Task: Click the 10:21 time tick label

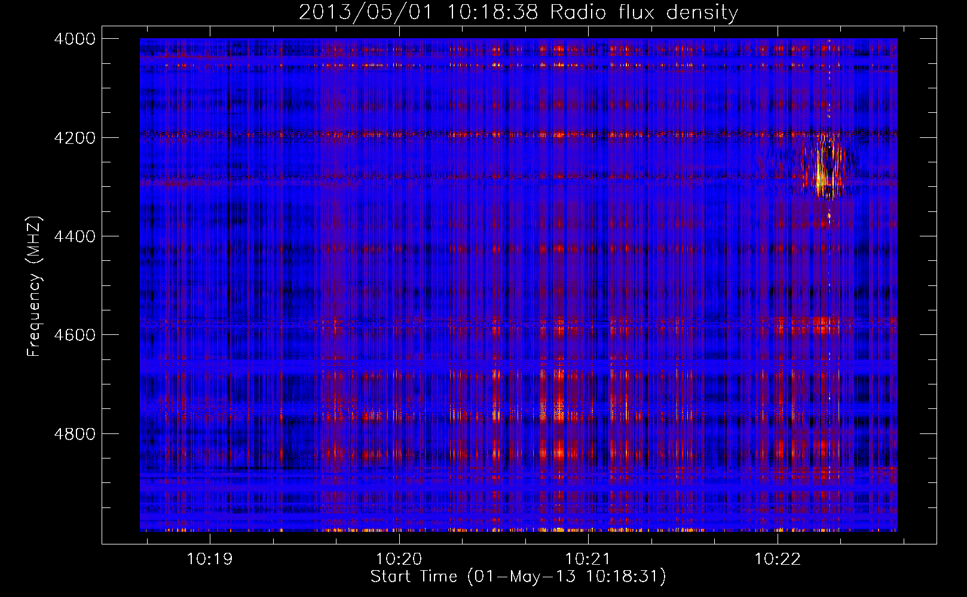Action: 588,559
